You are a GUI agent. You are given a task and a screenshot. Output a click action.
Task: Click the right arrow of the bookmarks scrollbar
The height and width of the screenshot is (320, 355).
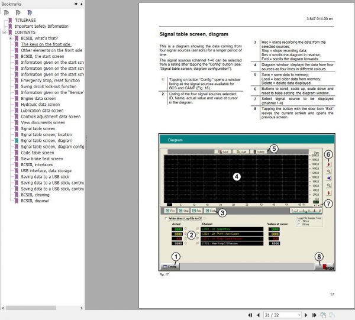point(81,308)
